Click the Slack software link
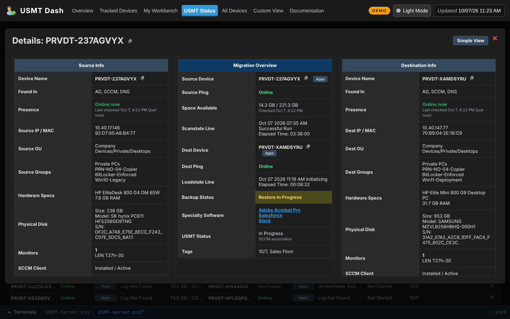This screenshot has width=510, height=319. point(265,220)
